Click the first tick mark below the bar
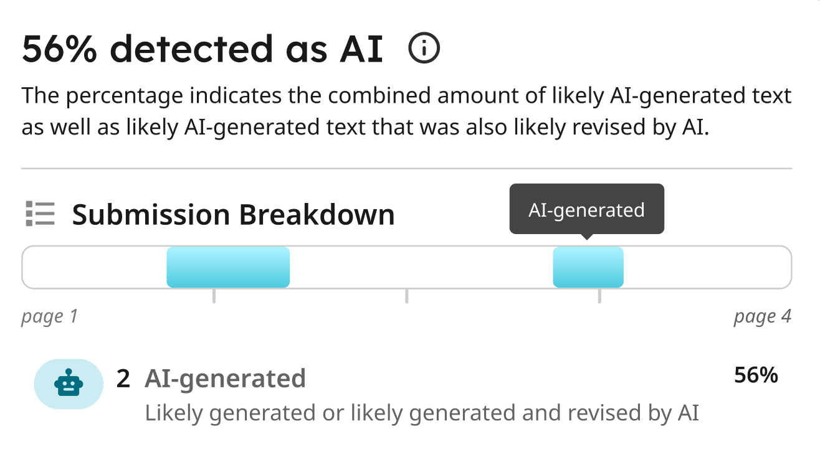Image resolution: width=820 pixels, height=457 pixels. pos(214,296)
